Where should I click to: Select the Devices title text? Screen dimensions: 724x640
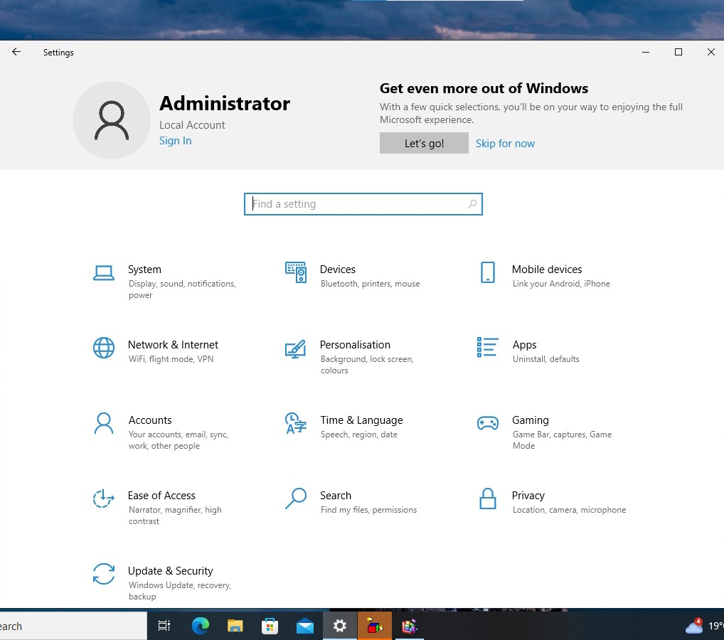[x=338, y=270]
